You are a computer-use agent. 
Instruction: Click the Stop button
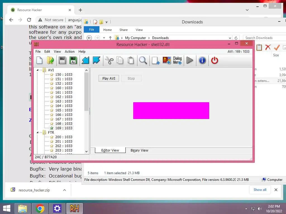click(x=131, y=78)
